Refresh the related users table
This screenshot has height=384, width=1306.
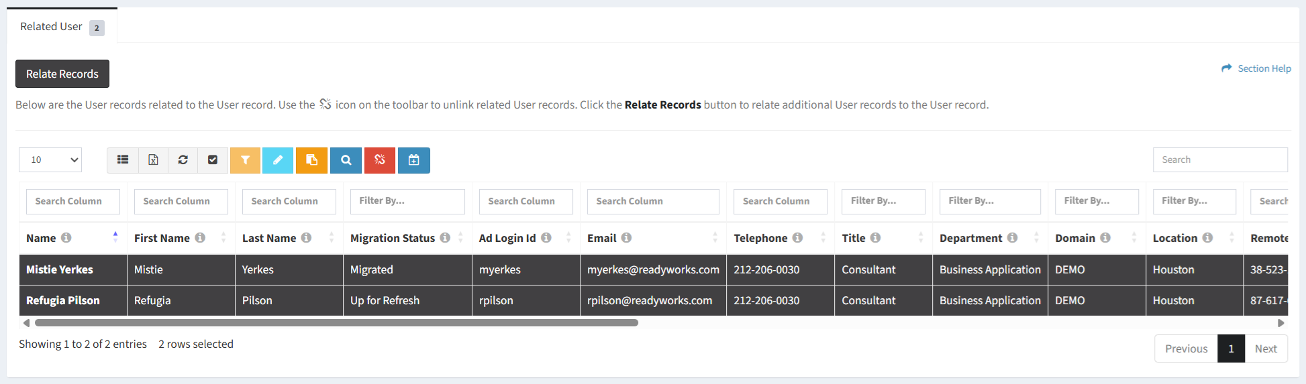tap(183, 160)
